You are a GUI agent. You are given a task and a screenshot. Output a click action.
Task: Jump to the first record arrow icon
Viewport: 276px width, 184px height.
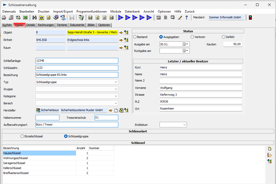90,18
